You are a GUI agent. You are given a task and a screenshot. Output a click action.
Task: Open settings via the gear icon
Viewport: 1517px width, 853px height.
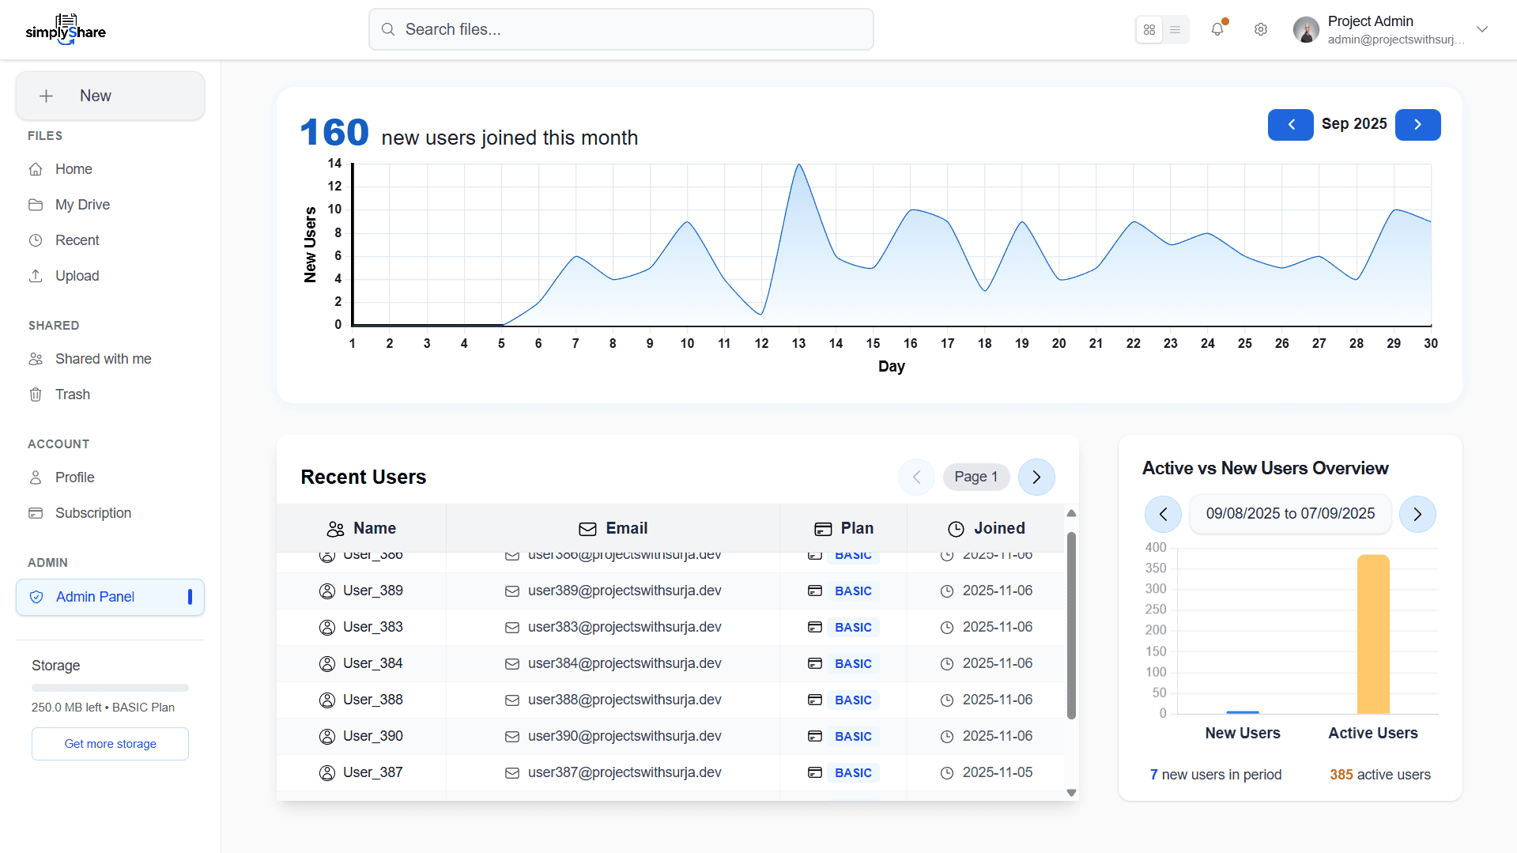1261,29
